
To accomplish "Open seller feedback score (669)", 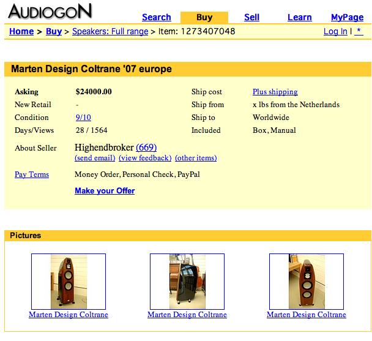I will point(146,148).
